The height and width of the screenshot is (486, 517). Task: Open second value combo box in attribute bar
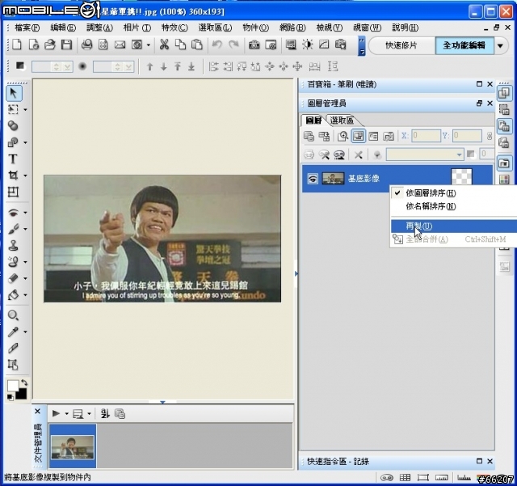[x=113, y=66]
